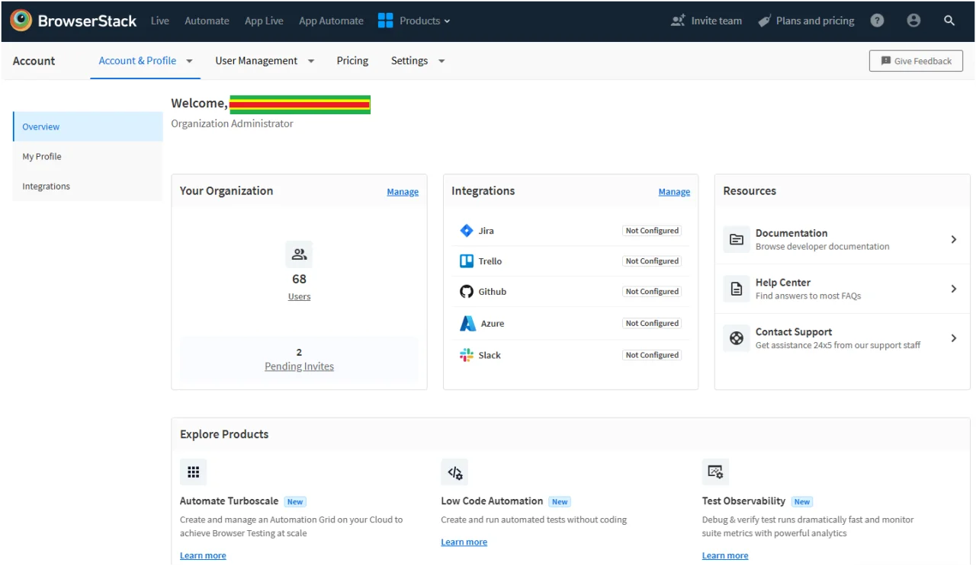Click the Trello integration icon

click(467, 261)
